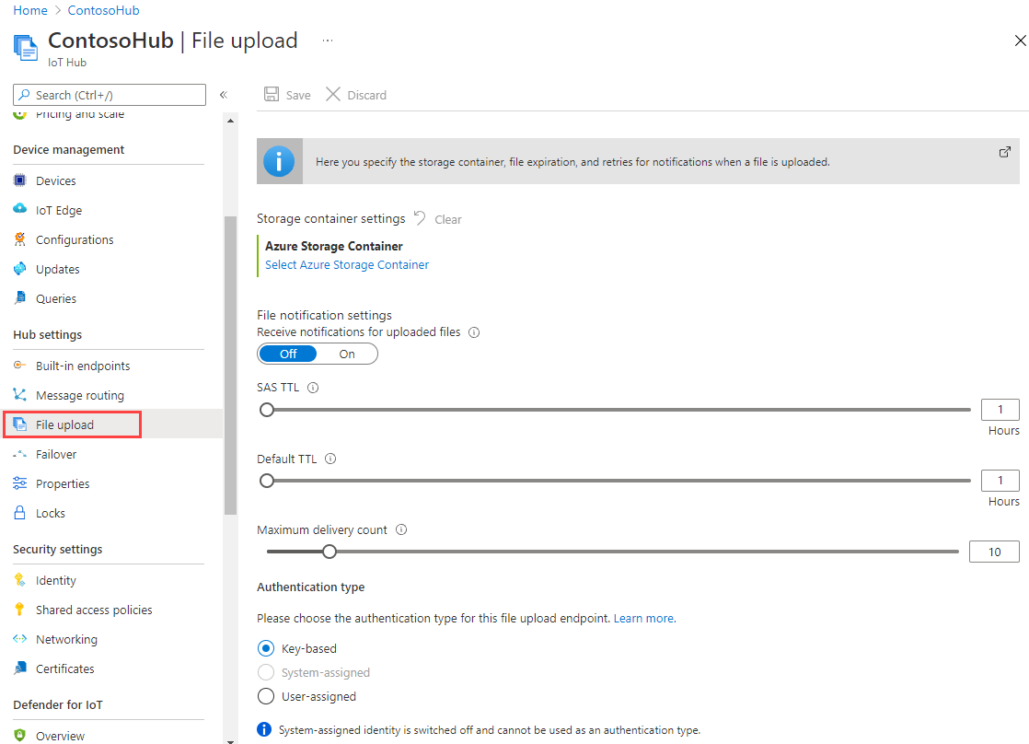Click the Discard X icon
The image size is (1029, 744).
click(333, 95)
